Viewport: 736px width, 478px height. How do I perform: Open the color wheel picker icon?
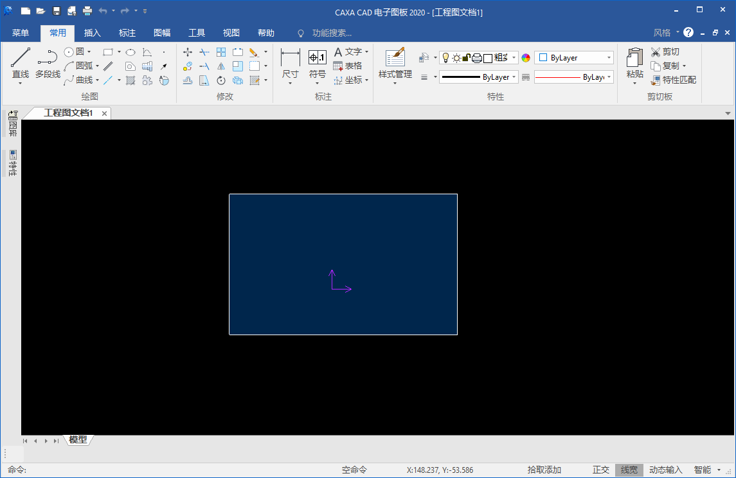[526, 58]
